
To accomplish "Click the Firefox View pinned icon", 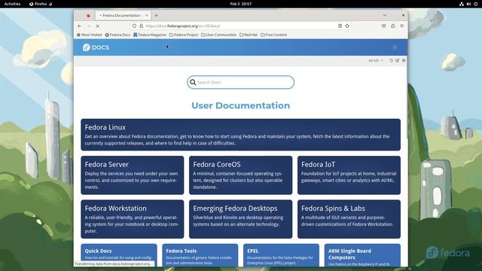I will [88, 15].
